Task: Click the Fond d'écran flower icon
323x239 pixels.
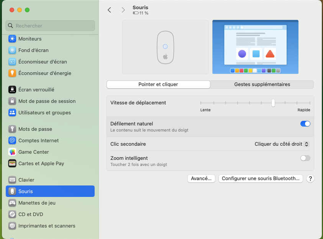Action: coord(12,50)
